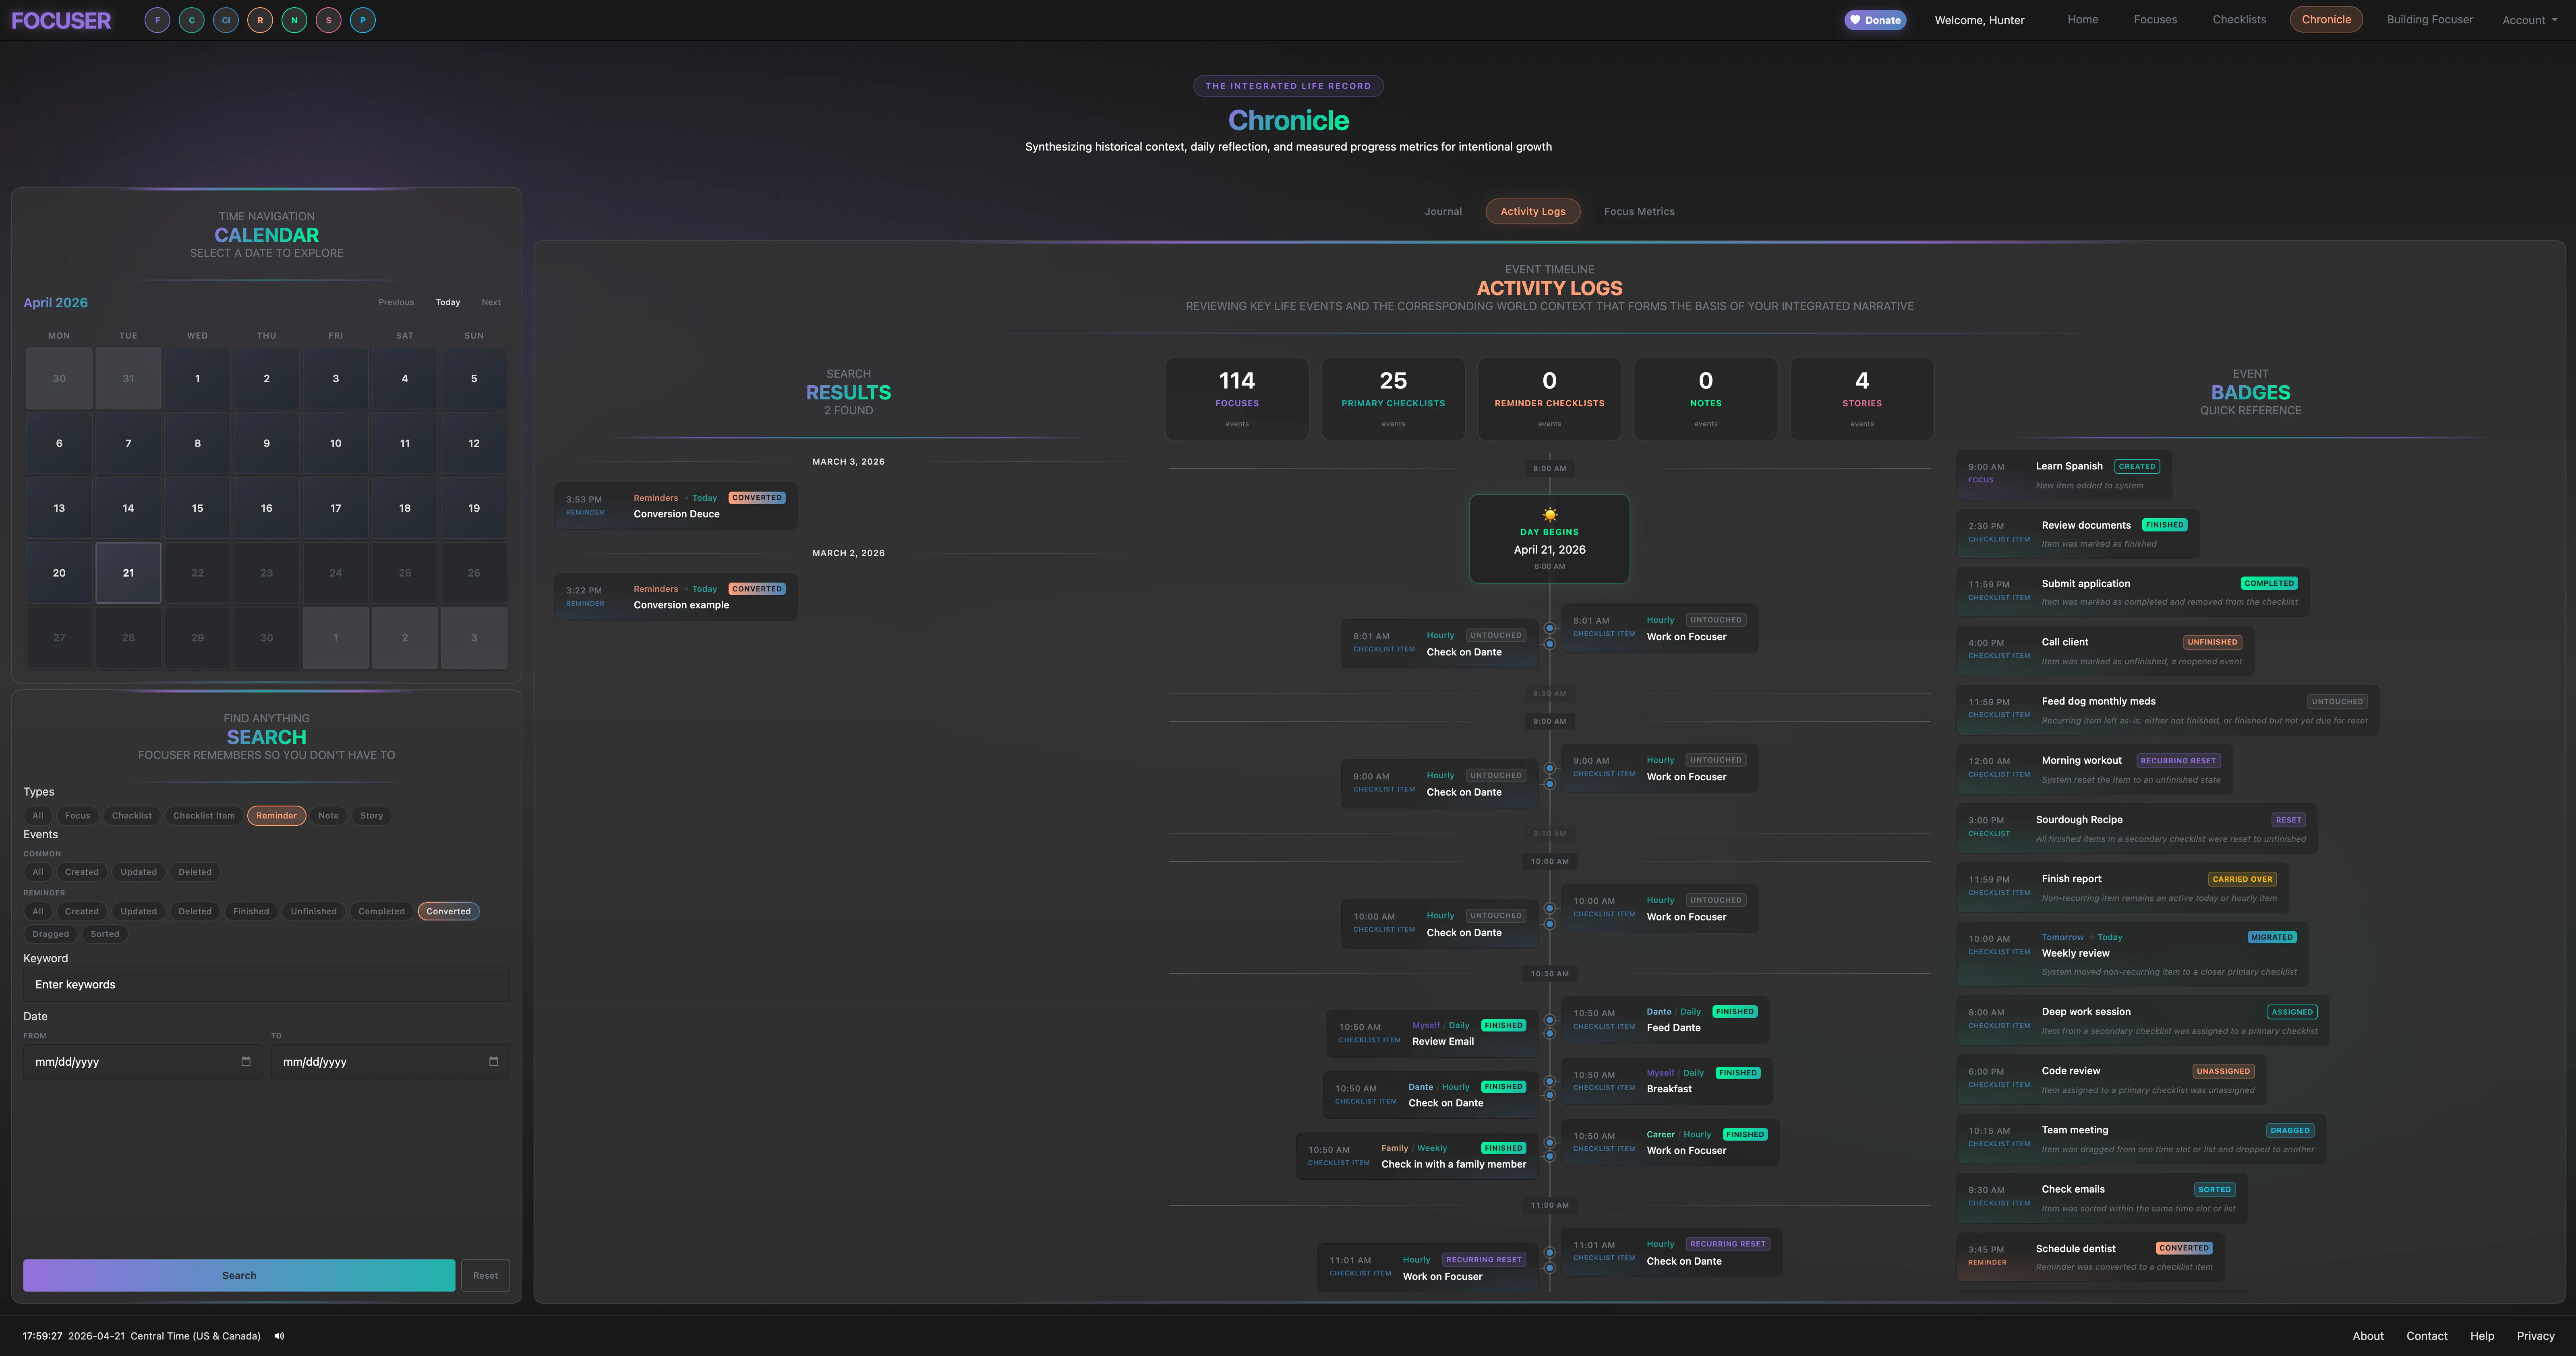Open the pink S circle shortcut

coord(328,20)
